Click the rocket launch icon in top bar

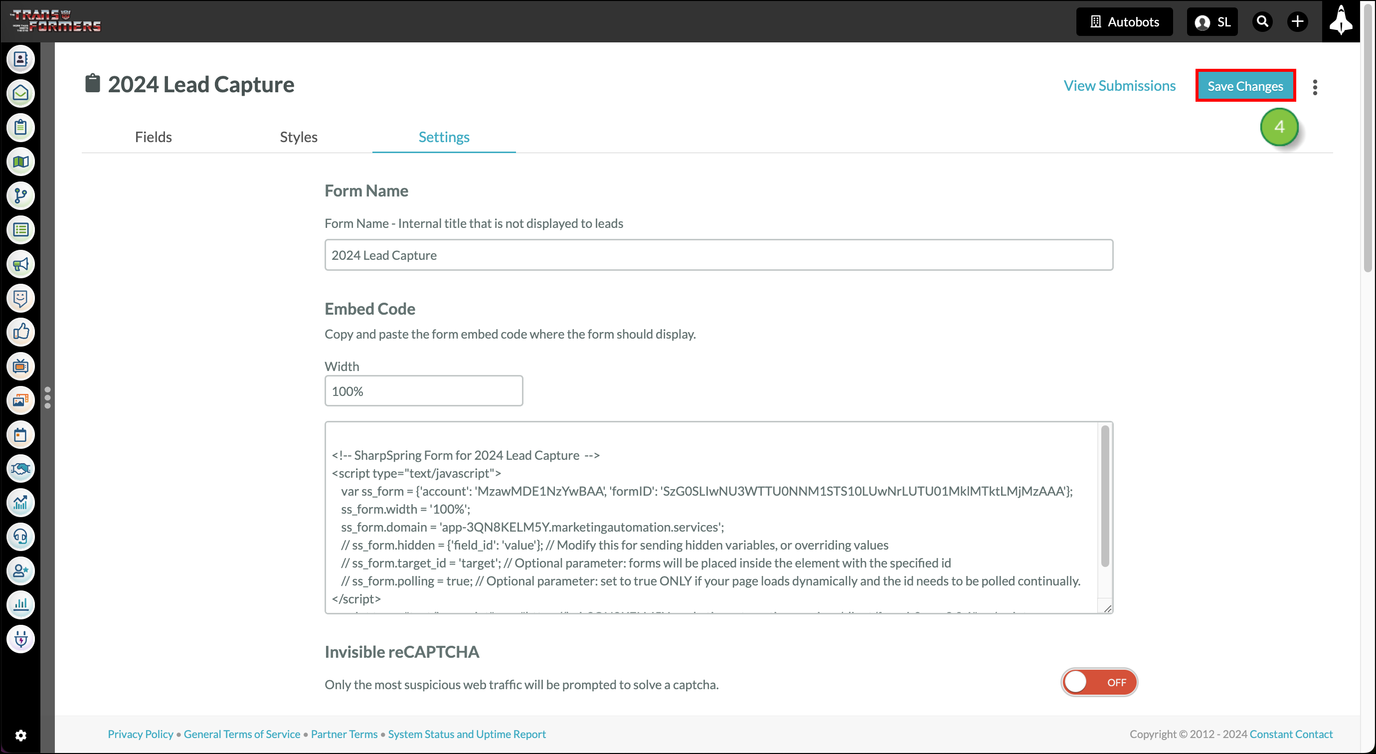tap(1341, 21)
